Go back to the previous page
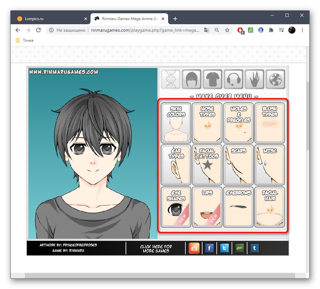Image resolution: width=320 pixels, height=289 pixels. [18, 30]
